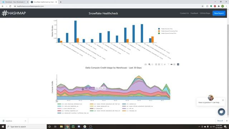
Task: Click the taskbar clock
Action: pyautogui.click(x=219, y=126)
